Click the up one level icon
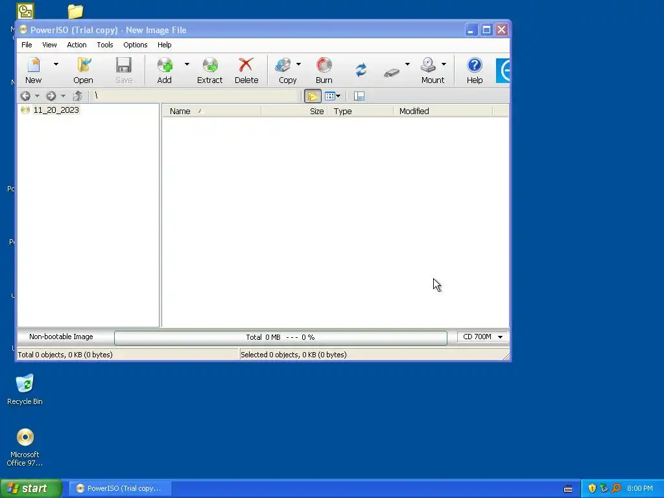664x498 pixels. 78,96
